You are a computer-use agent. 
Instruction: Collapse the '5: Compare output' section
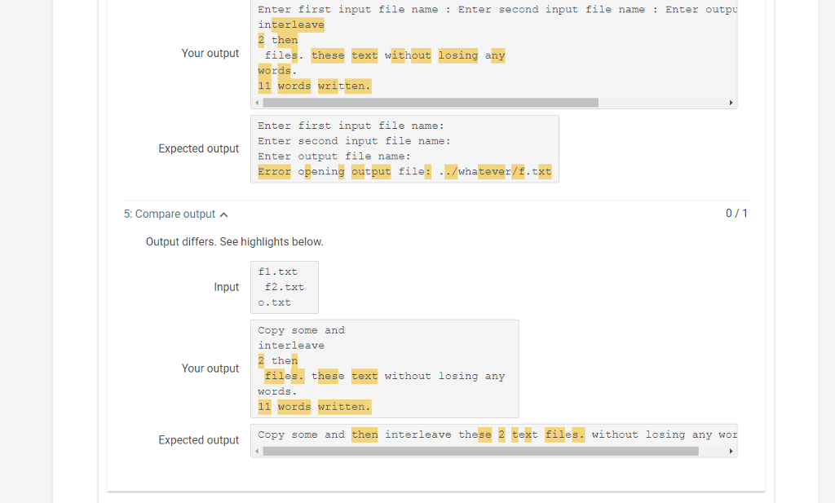tap(176, 214)
